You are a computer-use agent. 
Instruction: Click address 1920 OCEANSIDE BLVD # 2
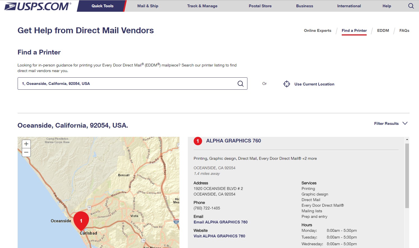[218, 189]
